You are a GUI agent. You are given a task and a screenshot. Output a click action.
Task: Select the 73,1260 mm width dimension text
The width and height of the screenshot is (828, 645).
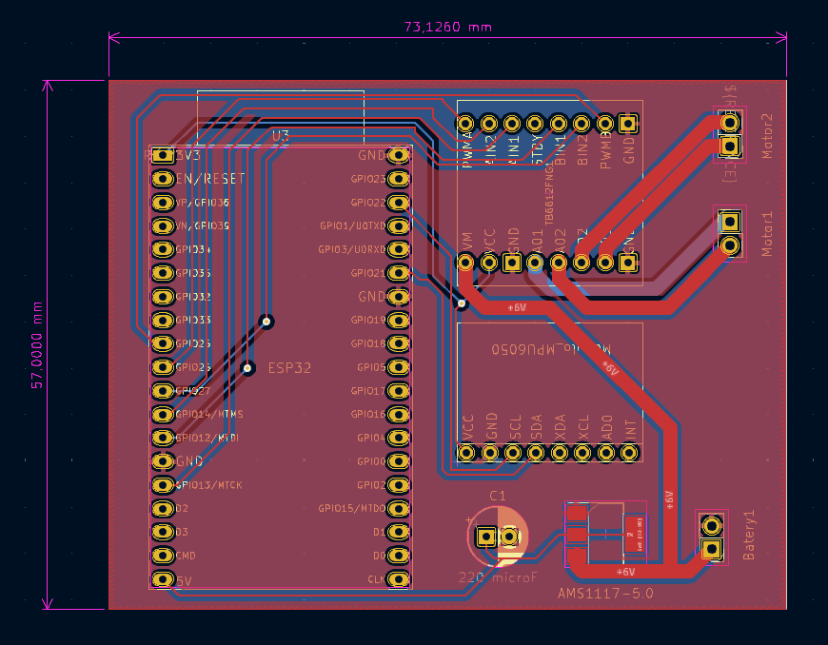click(x=448, y=27)
